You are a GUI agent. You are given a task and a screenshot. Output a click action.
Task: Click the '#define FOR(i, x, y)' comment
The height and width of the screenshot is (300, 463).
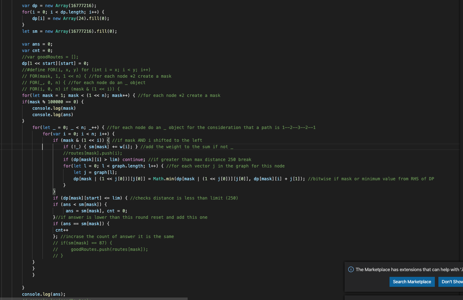click(x=86, y=70)
